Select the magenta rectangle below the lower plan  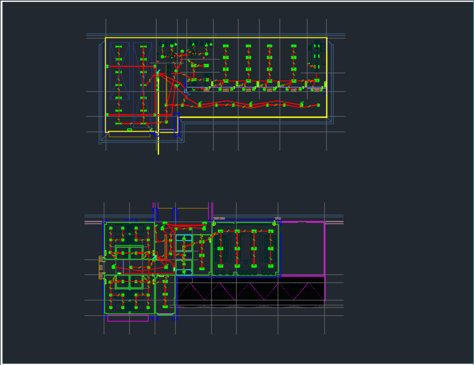[x=128, y=318]
